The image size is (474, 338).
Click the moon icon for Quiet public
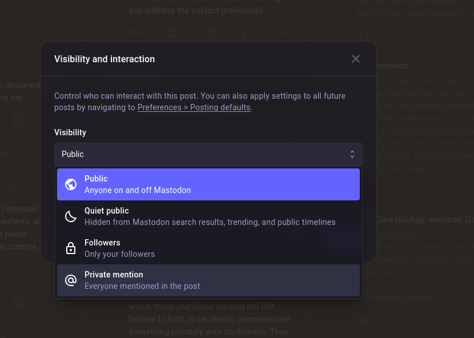click(71, 216)
